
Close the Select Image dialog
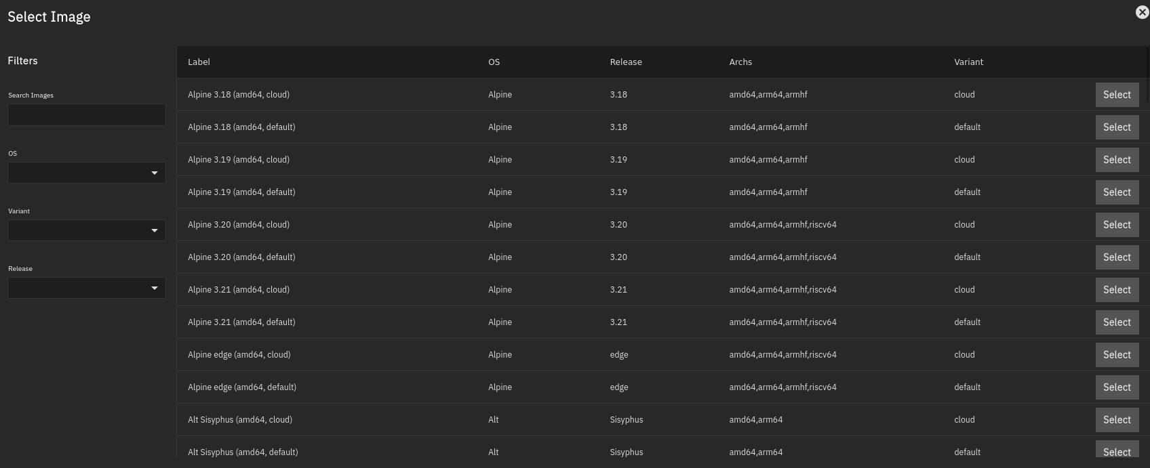[1142, 12]
